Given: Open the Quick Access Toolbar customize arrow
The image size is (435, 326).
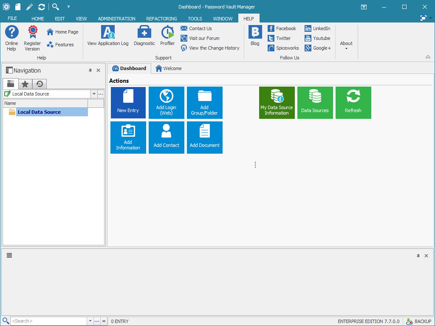Looking at the screenshot, I should pos(68,7).
